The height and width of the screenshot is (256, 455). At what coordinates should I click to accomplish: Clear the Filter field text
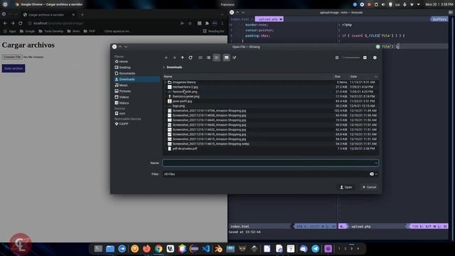[371, 174]
